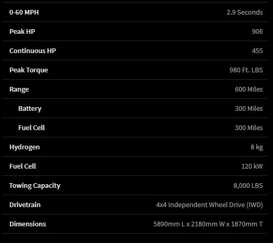The height and width of the screenshot is (243, 273).
Task: Click the 0-60 MPH spec label
Action: (24, 12)
